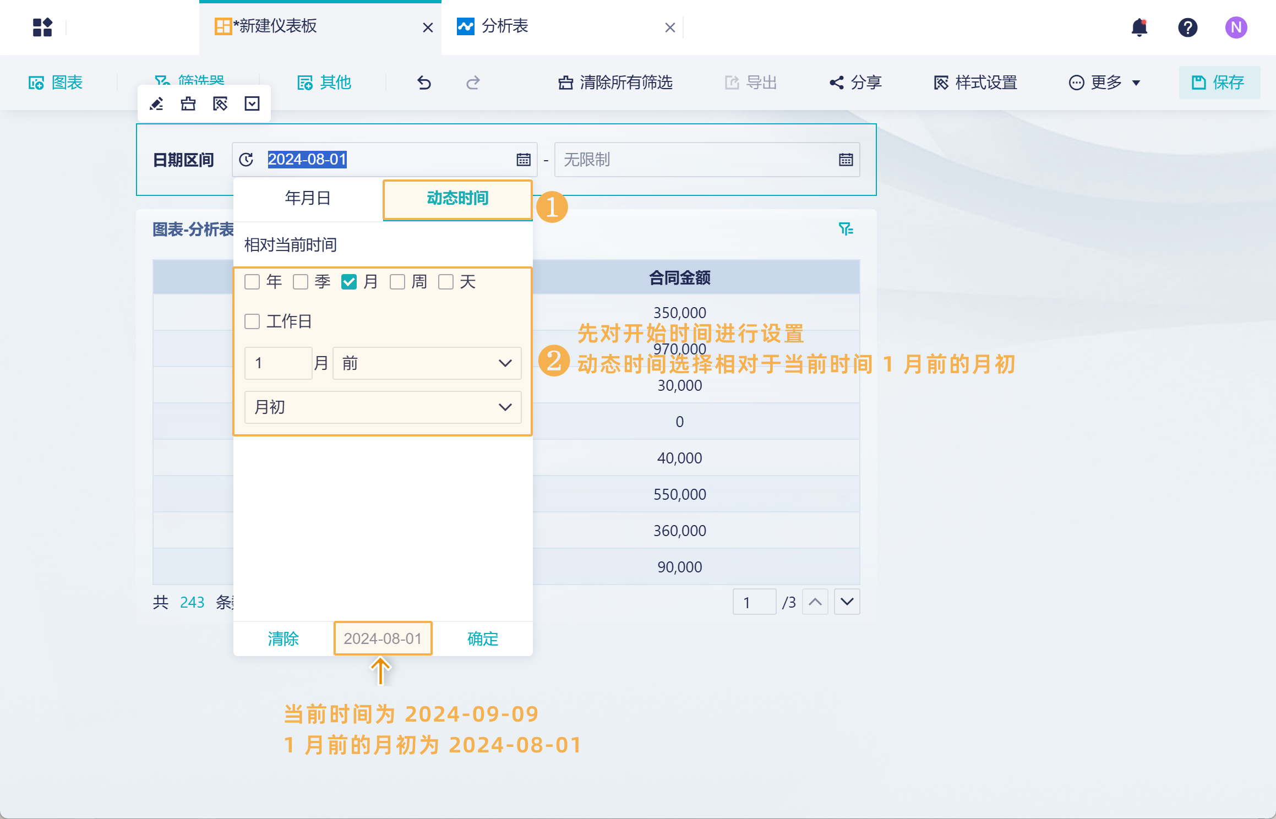The image size is (1276, 819).
Task: Click the page number input field
Action: click(754, 602)
